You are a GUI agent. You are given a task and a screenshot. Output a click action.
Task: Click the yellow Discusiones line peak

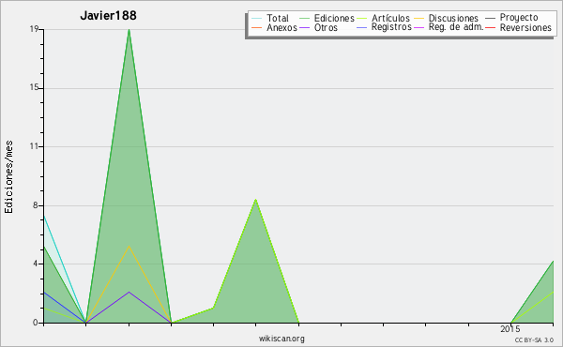[x=129, y=246]
